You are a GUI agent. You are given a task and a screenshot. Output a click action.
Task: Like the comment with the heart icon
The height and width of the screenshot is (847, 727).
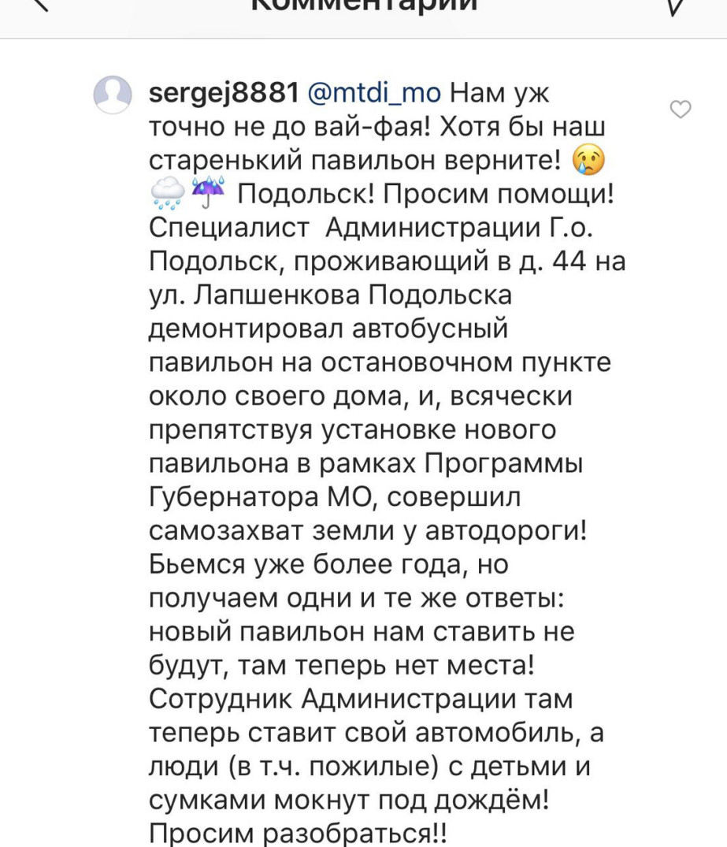(680, 110)
